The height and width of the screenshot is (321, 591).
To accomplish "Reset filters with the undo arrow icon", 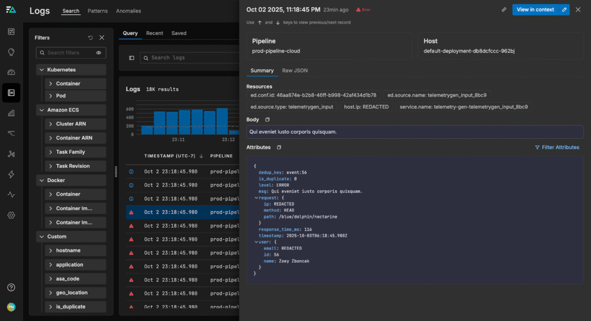I will pos(91,38).
